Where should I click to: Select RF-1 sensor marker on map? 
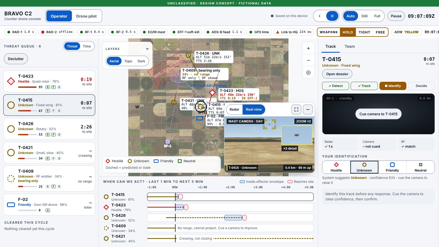(168, 142)
